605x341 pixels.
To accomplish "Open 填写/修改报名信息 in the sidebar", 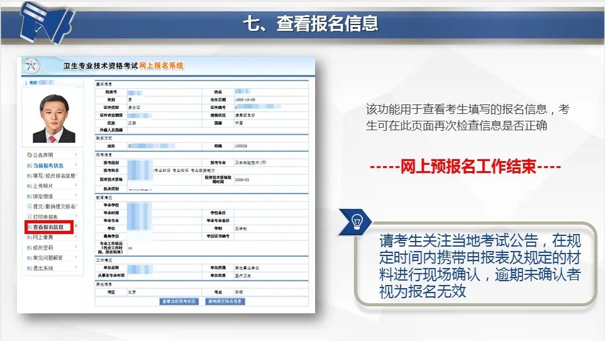I will click(x=53, y=176).
